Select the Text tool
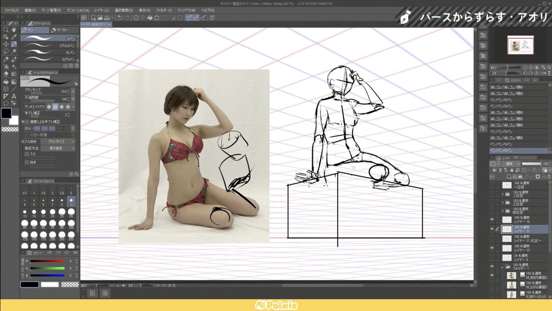This screenshot has height=311, width=552. click(14, 96)
